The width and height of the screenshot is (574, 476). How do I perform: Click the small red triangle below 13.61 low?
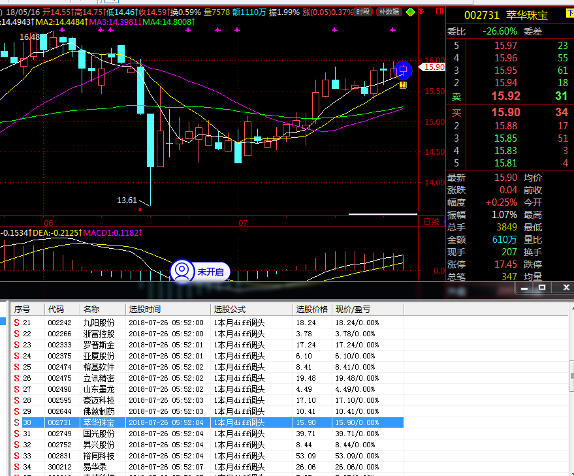140,209
